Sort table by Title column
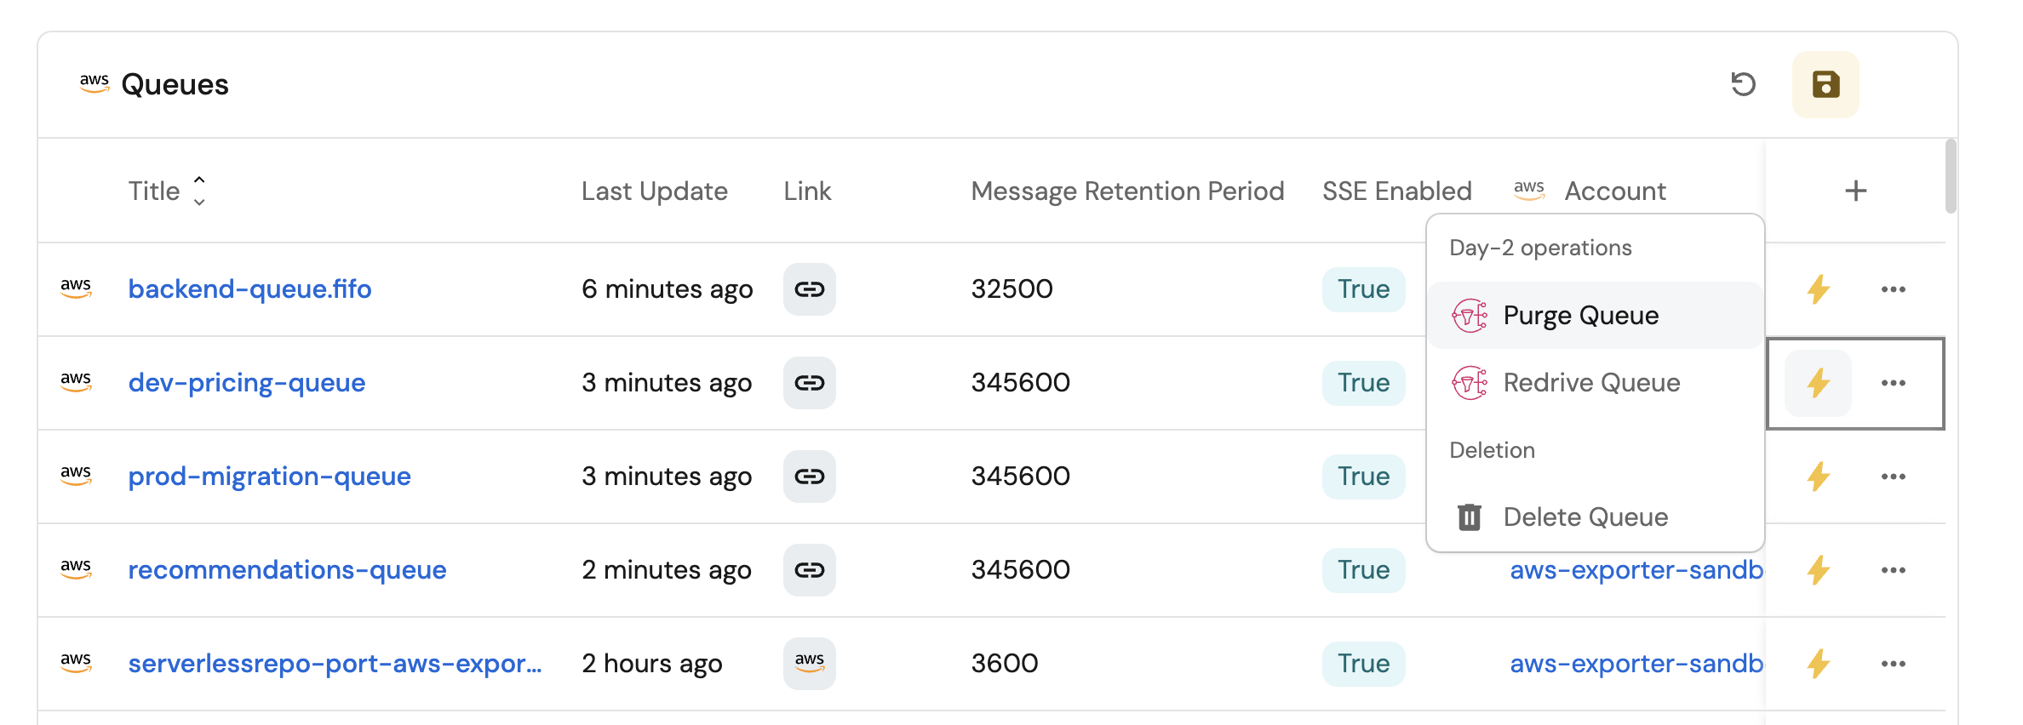Viewport: 2023px width, 725px height. (x=198, y=191)
